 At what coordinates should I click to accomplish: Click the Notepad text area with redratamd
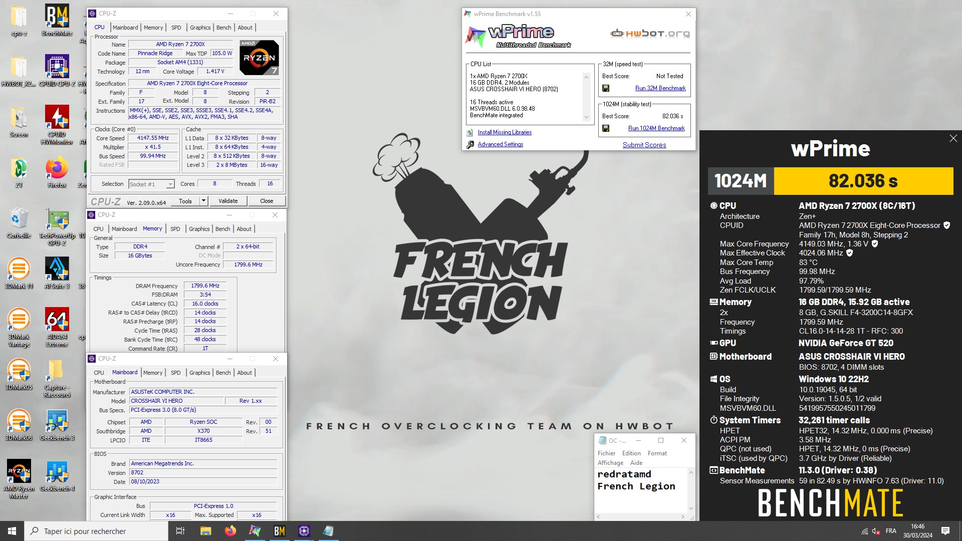pyautogui.click(x=641, y=490)
